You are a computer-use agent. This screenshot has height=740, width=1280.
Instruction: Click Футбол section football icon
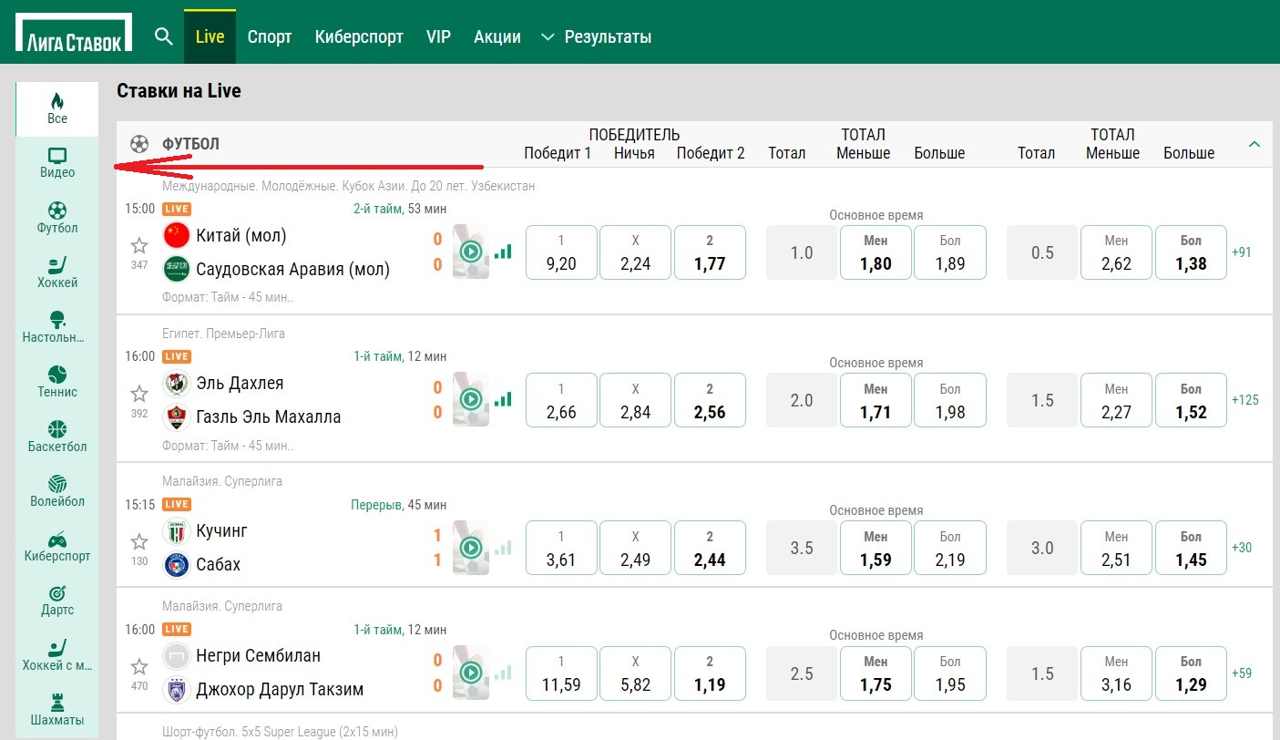(139, 144)
